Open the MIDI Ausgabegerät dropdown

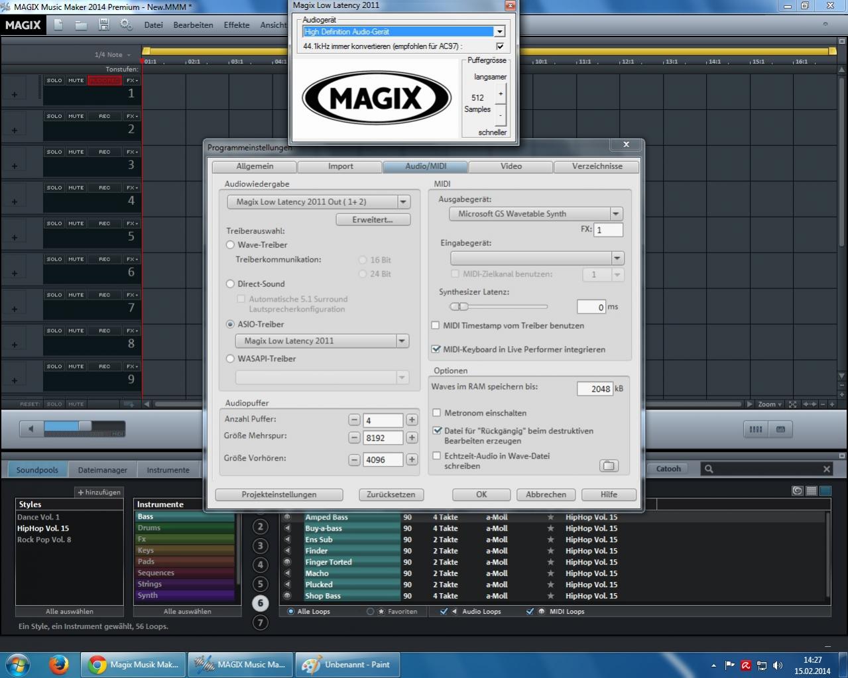coord(616,213)
